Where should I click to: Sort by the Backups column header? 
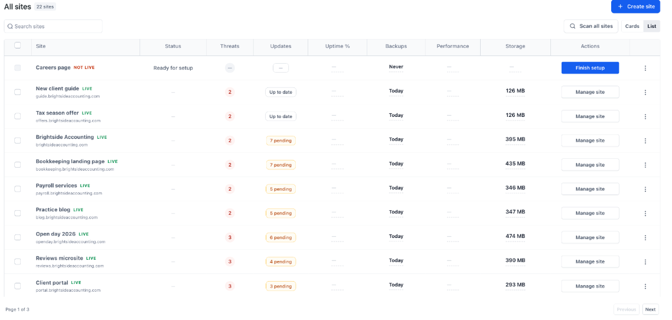396,46
